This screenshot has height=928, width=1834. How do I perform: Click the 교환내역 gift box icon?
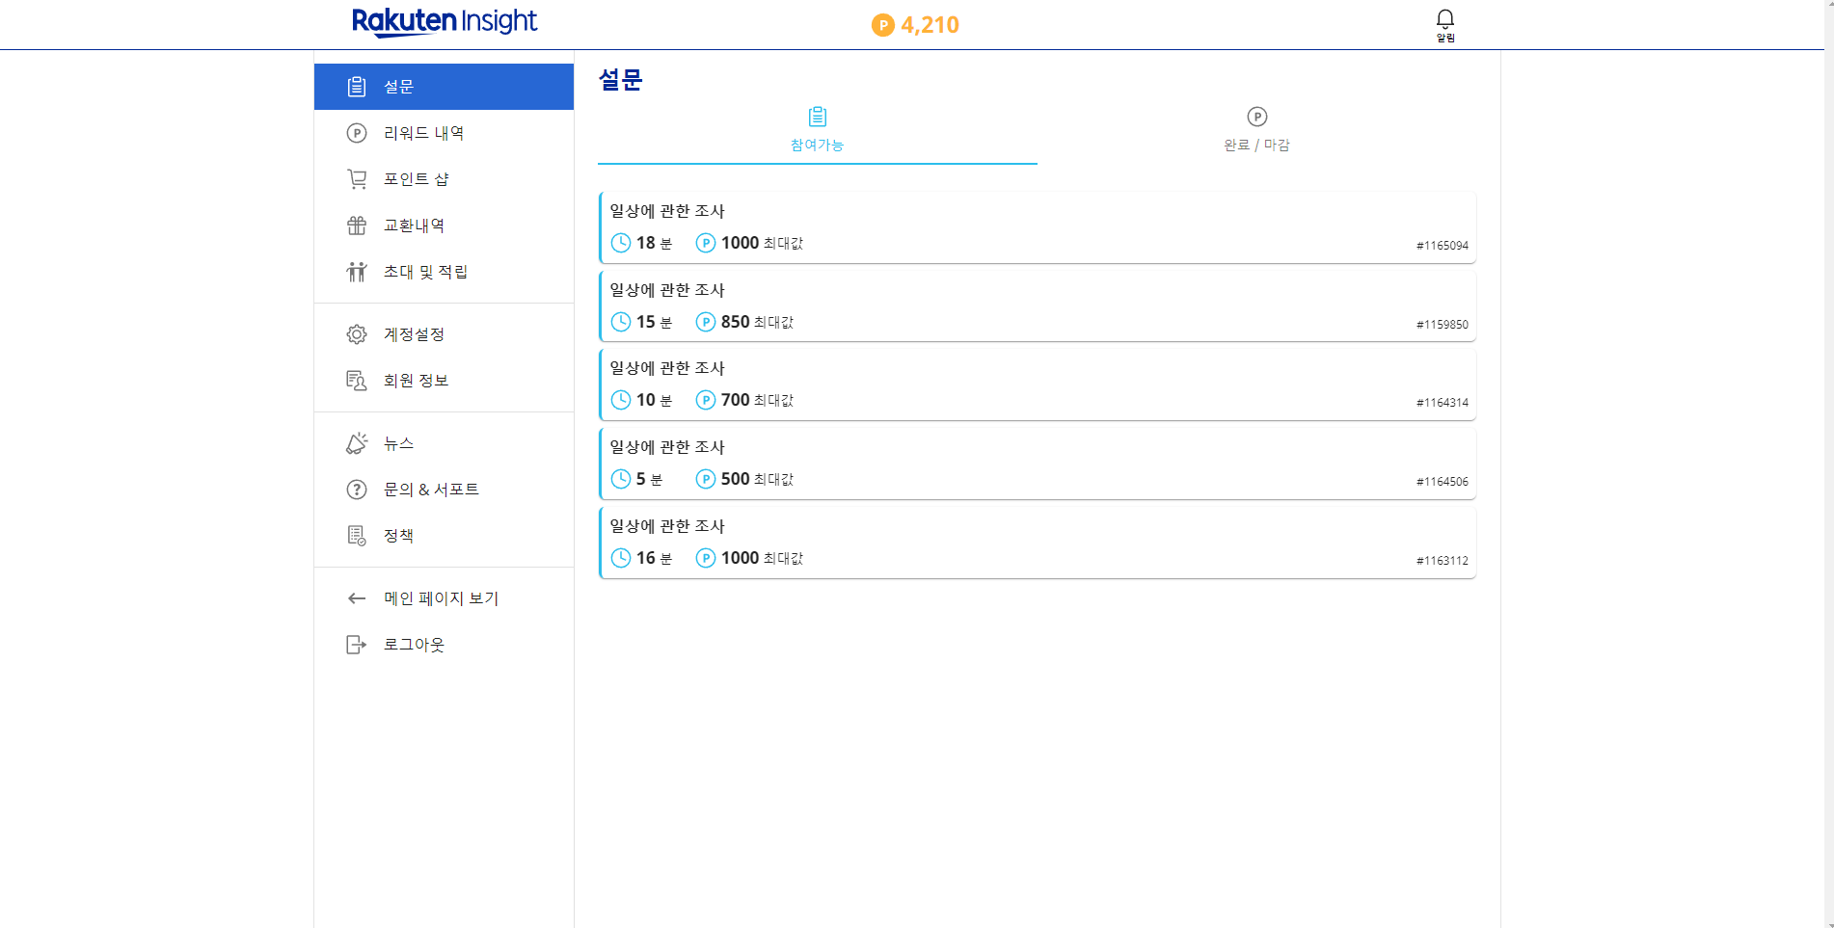point(357,225)
